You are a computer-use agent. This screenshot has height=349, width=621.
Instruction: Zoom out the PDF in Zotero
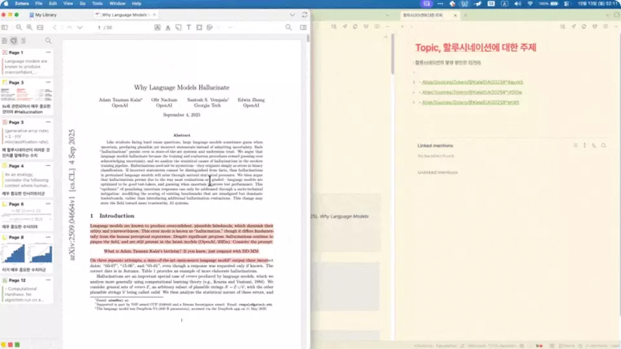click(19, 27)
